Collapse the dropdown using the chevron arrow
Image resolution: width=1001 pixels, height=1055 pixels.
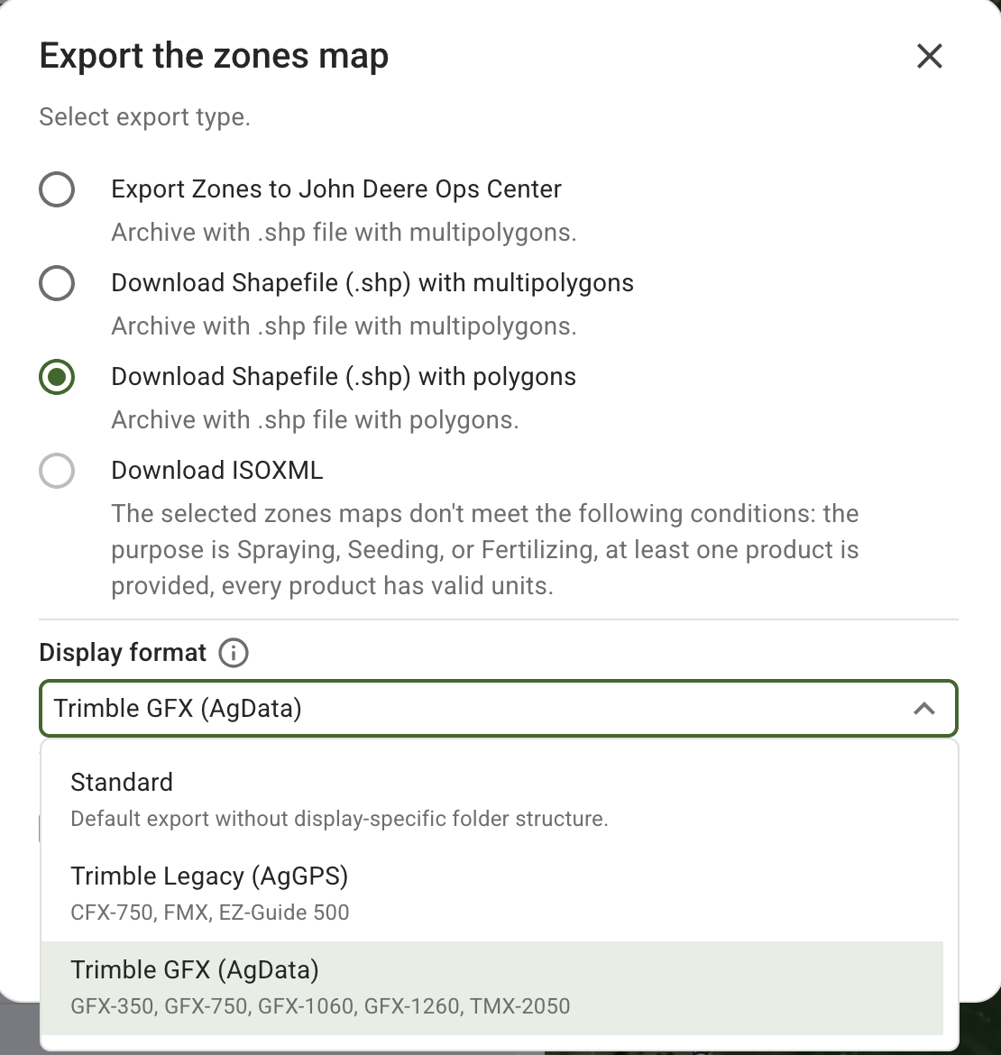(923, 709)
